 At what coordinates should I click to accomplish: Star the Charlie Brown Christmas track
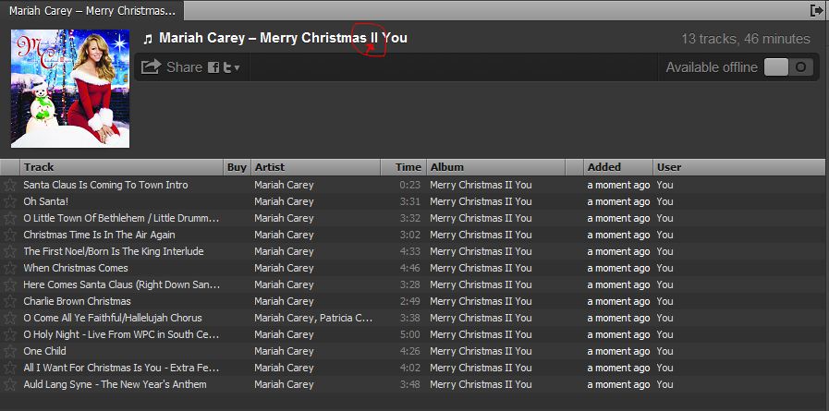pyautogui.click(x=9, y=302)
